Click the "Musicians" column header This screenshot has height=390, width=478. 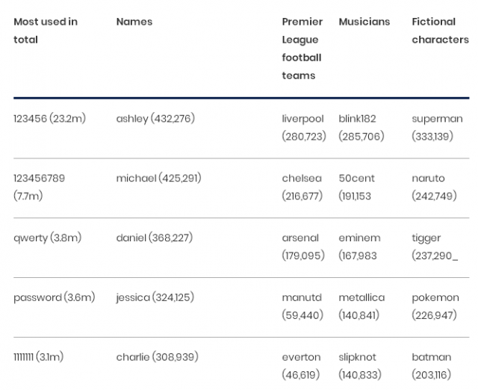pos(364,22)
